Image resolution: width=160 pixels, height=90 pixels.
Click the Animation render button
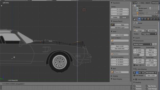pos(151,31)
